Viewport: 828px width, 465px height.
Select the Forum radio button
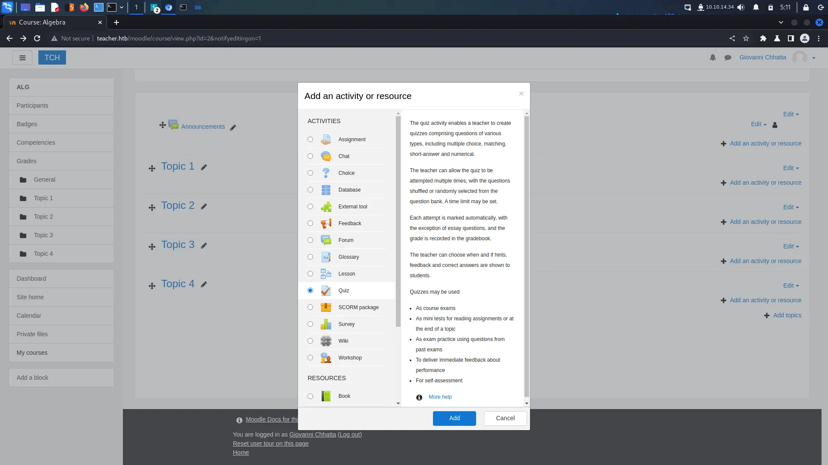[x=310, y=239]
